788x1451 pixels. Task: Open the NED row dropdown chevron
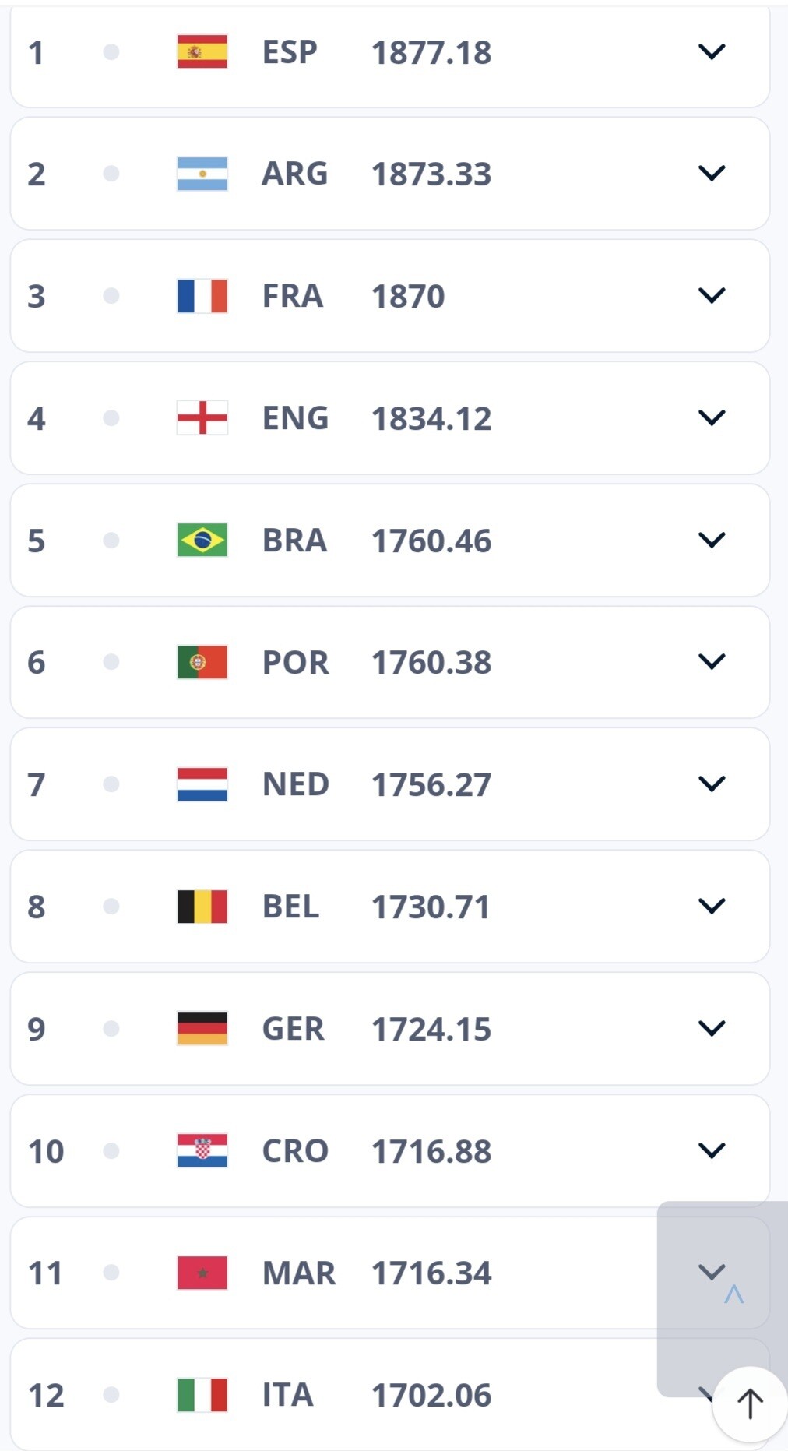[712, 784]
